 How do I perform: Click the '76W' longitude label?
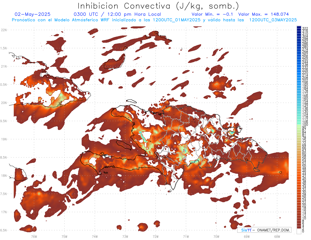pos(34,236)
